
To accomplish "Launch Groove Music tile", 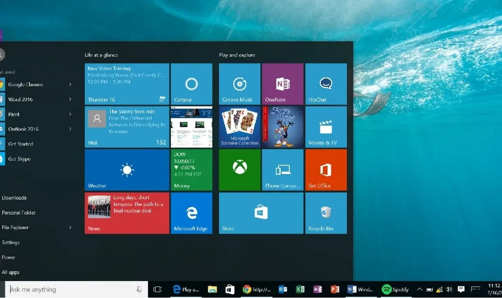I will pyautogui.click(x=240, y=84).
